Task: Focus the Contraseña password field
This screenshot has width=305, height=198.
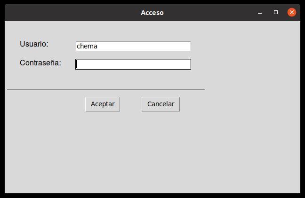Action: point(133,64)
